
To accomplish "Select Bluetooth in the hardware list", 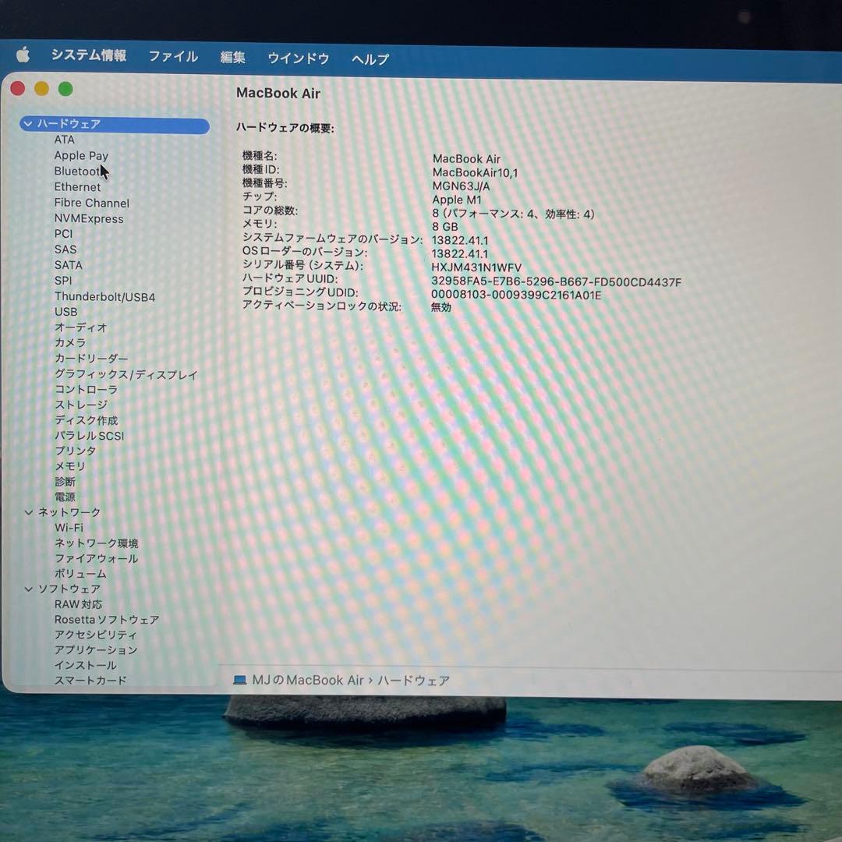I will tap(77, 171).
